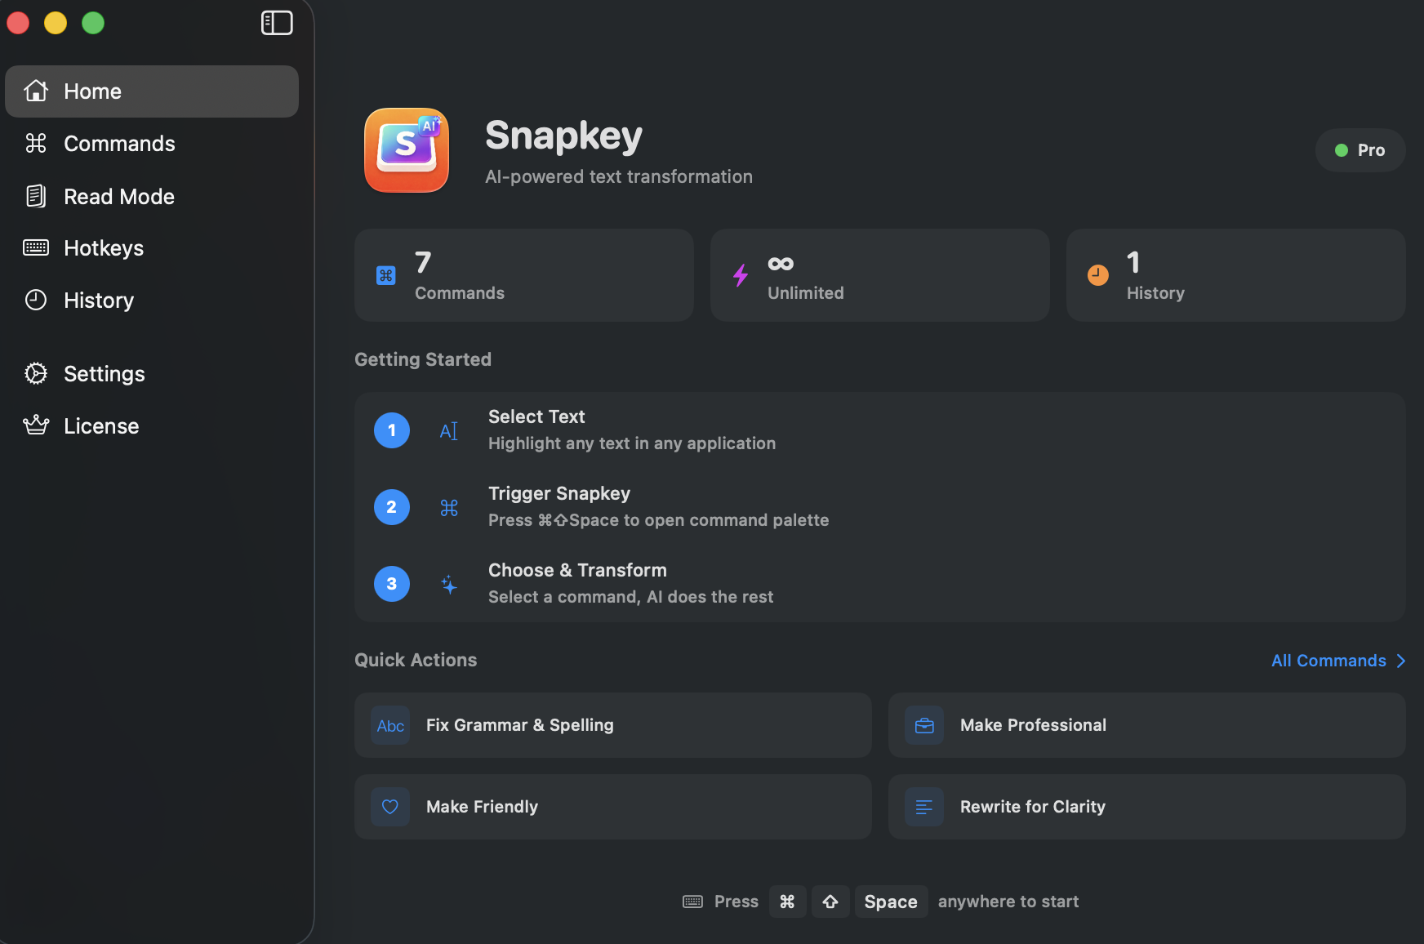Image resolution: width=1424 pixels, height=944 pixels.
Task: Click the Read Mode document icon
Action: (36, 196)
